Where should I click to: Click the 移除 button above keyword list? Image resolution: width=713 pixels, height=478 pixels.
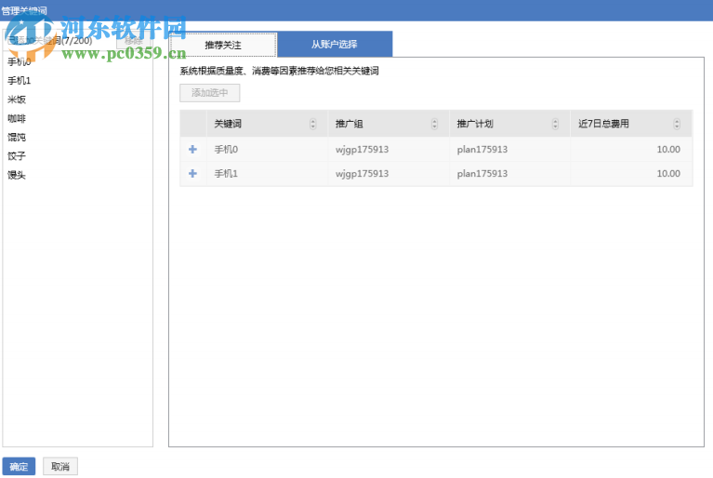click(136, 41)
